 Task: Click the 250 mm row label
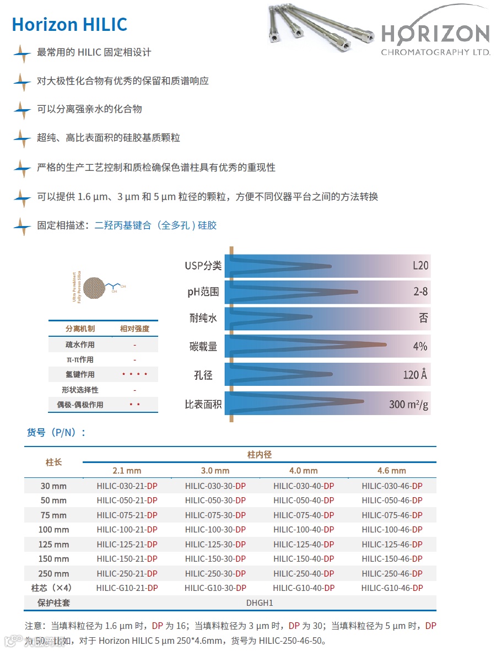[53, 574]
